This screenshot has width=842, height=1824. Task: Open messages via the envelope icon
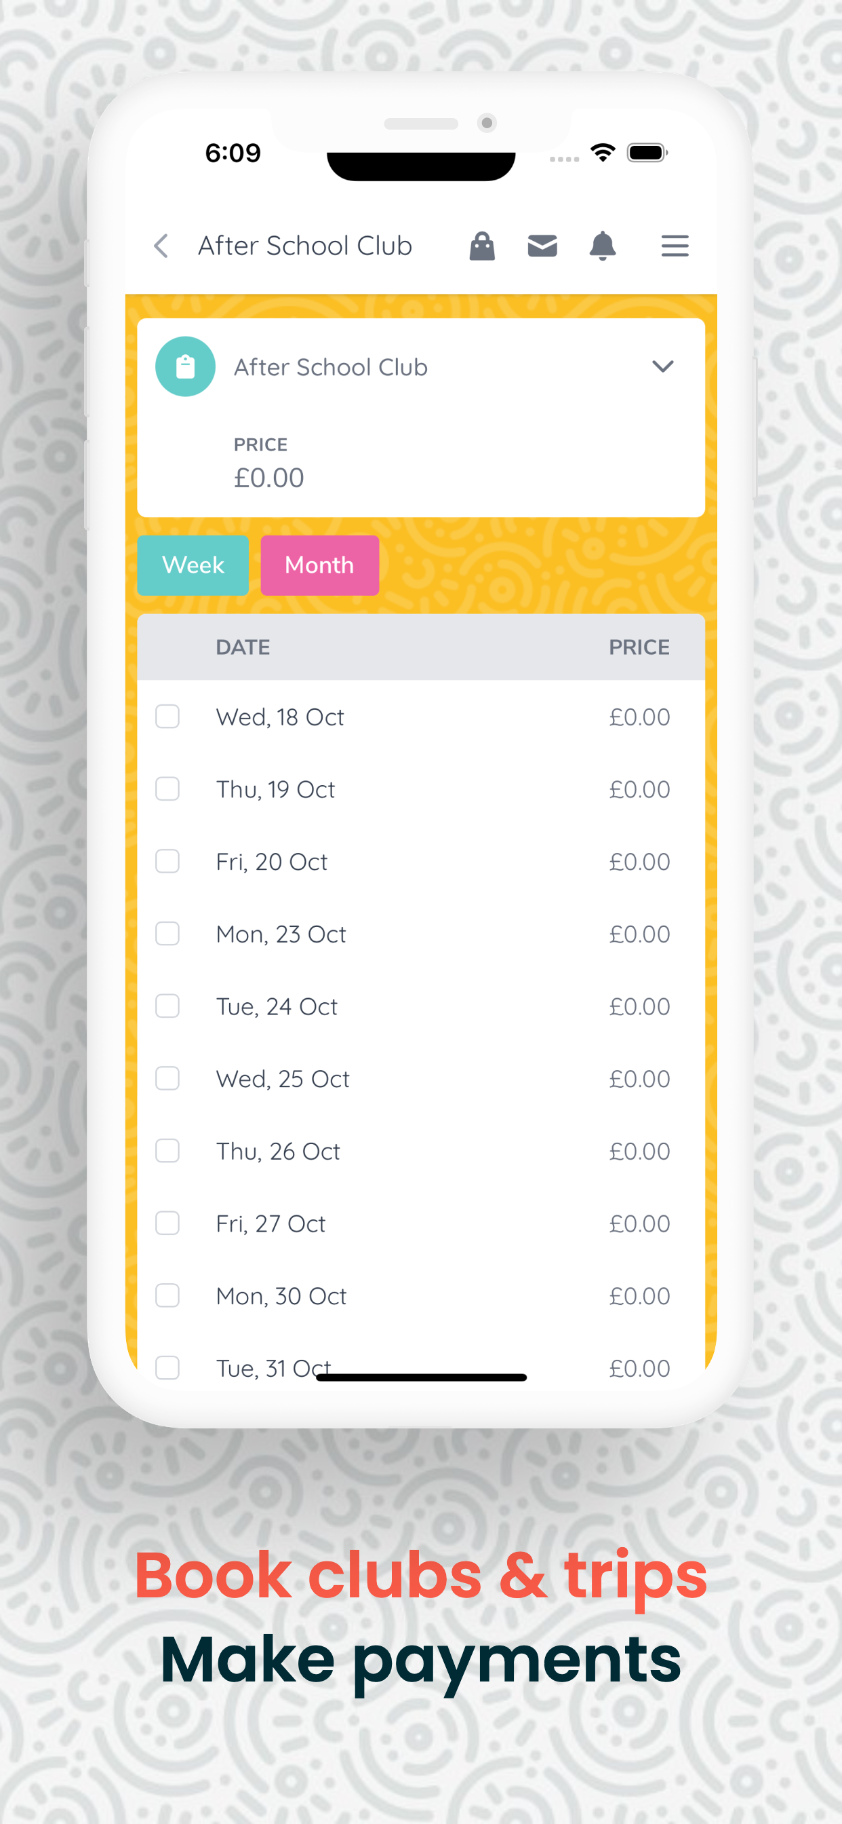coord(543,246)
